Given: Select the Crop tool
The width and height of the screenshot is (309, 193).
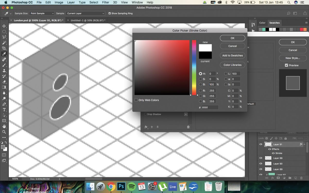Looking at the screenshot, I should pyautogui.click(x=4, y=48).
